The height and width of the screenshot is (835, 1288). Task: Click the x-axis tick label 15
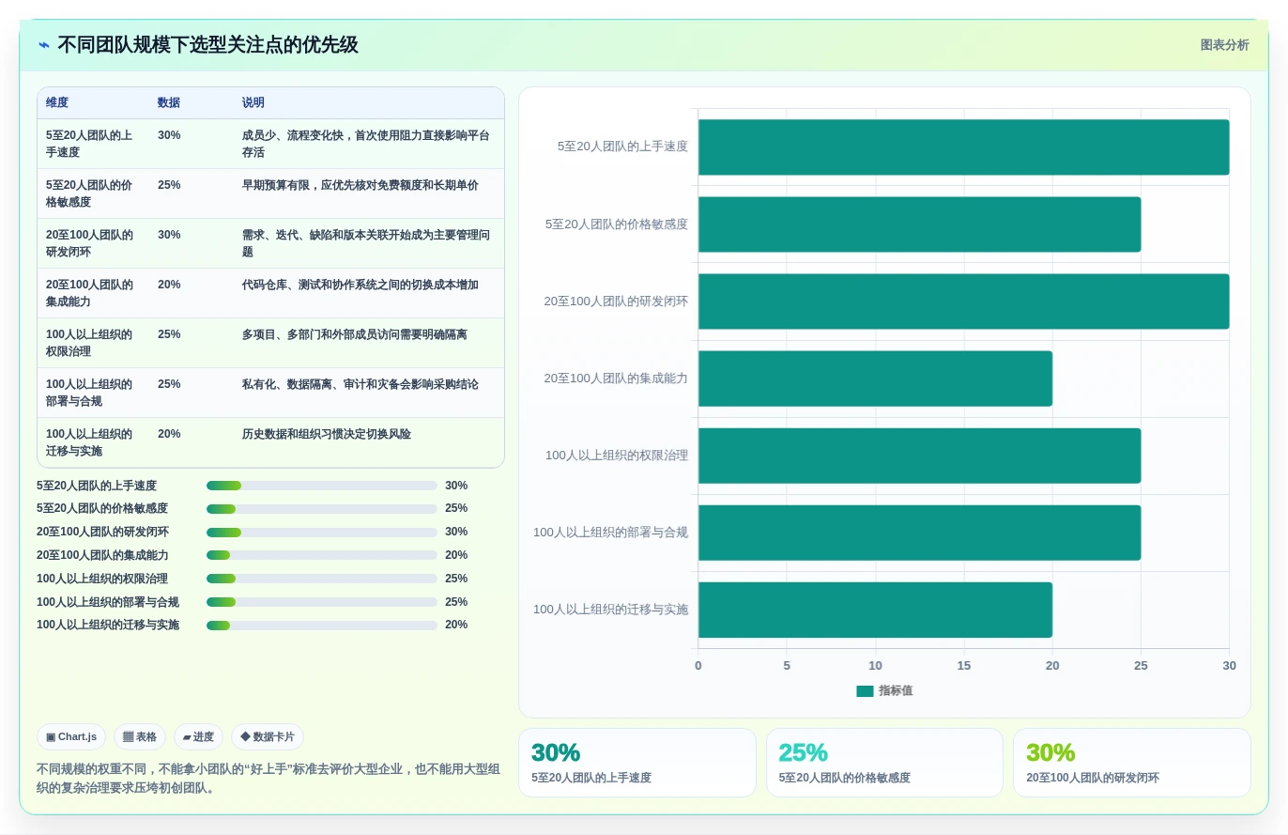(964, 666)
